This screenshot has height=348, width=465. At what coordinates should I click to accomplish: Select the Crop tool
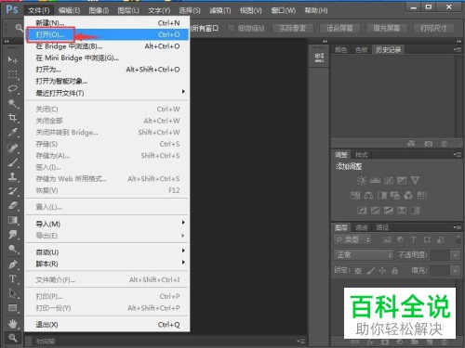pyautogui.click(x=13, y=118)
